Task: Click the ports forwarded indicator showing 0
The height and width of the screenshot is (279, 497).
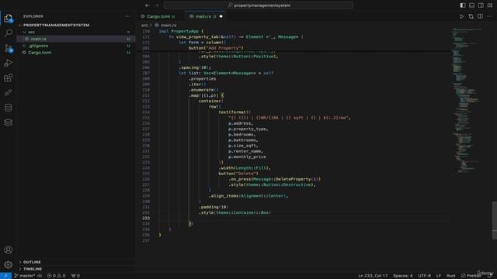Action: pyautogui.click(x=75, y=276)
